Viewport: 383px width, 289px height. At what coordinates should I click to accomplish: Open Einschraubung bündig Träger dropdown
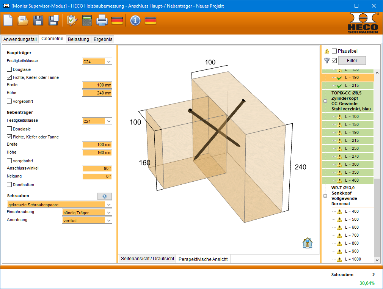coord(87,212)
